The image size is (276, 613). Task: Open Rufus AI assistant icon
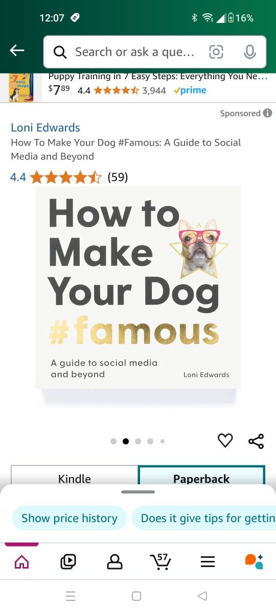(254, 561)
